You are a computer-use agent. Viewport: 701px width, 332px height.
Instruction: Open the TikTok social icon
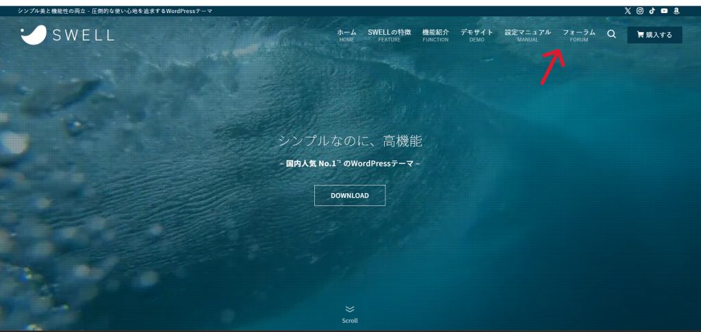[x=652, y=11]
